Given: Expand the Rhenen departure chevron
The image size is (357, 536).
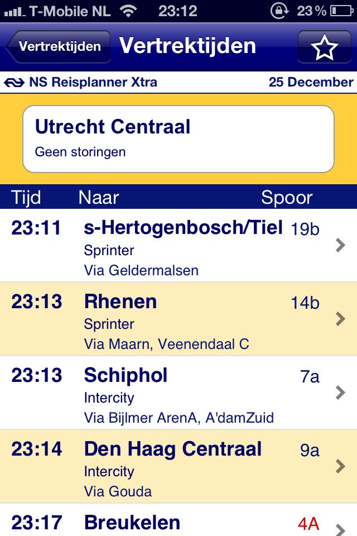Looking at the screenshot, I should (340, 319).
